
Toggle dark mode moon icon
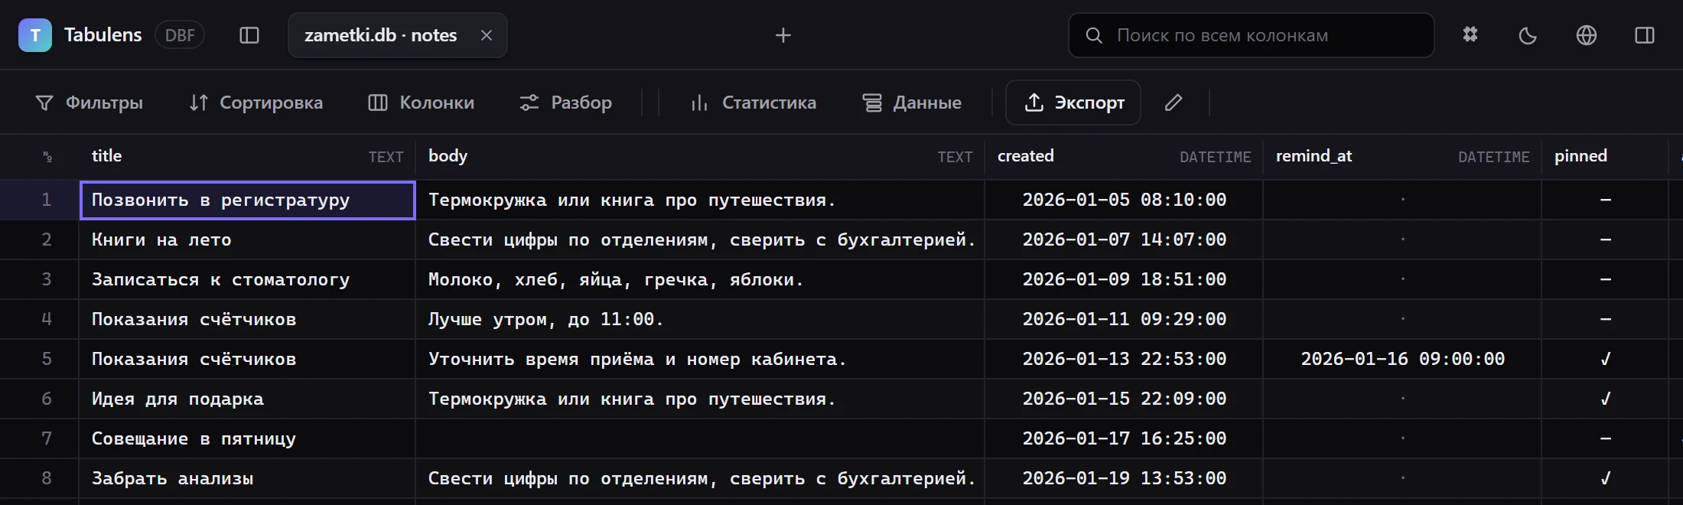pyautogui.click(x=1528, y=35)
